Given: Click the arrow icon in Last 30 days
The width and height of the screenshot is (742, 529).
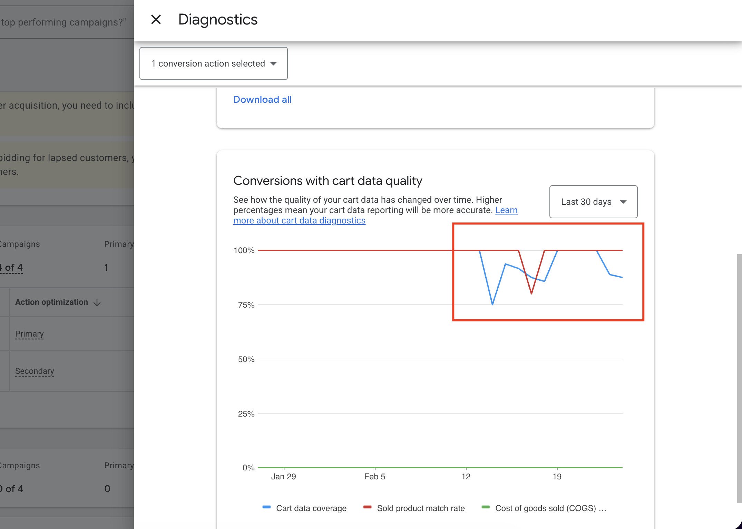Looking at the screenshot, I should (623, 202).
